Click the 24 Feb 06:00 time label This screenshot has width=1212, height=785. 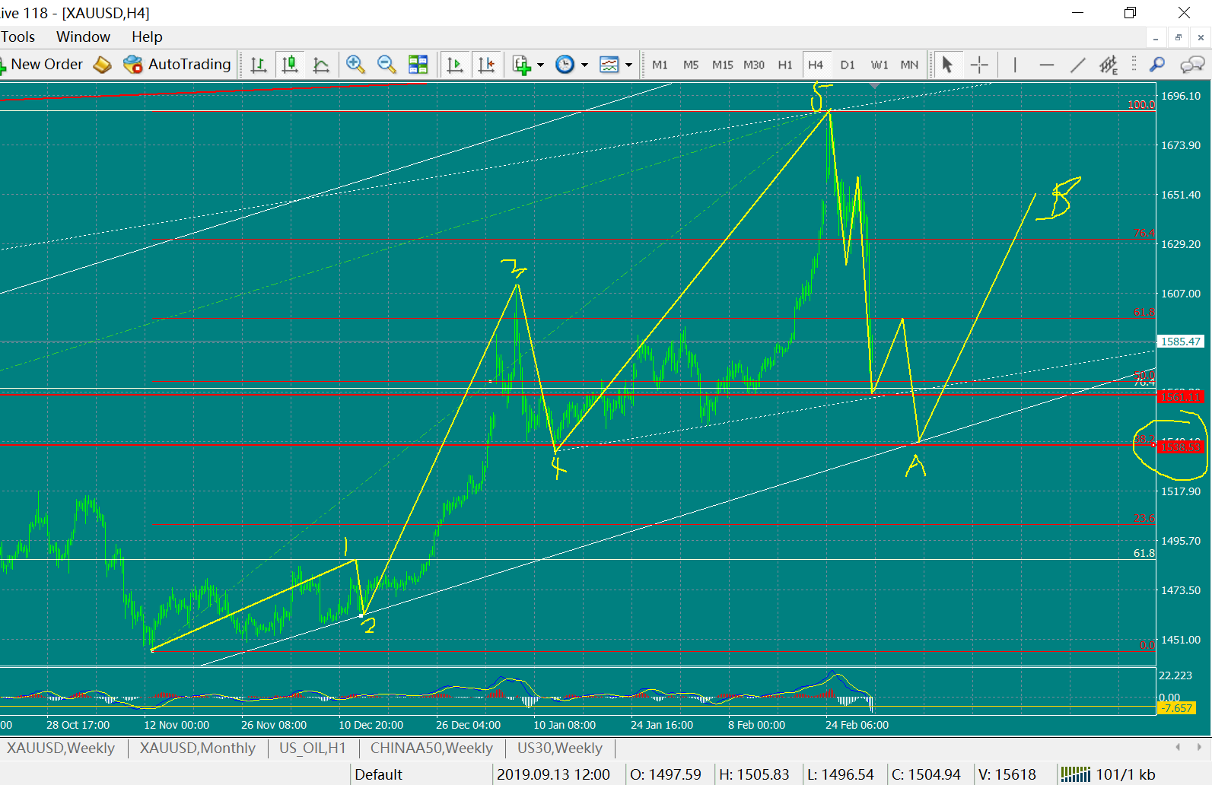click(x=857, y=725)
